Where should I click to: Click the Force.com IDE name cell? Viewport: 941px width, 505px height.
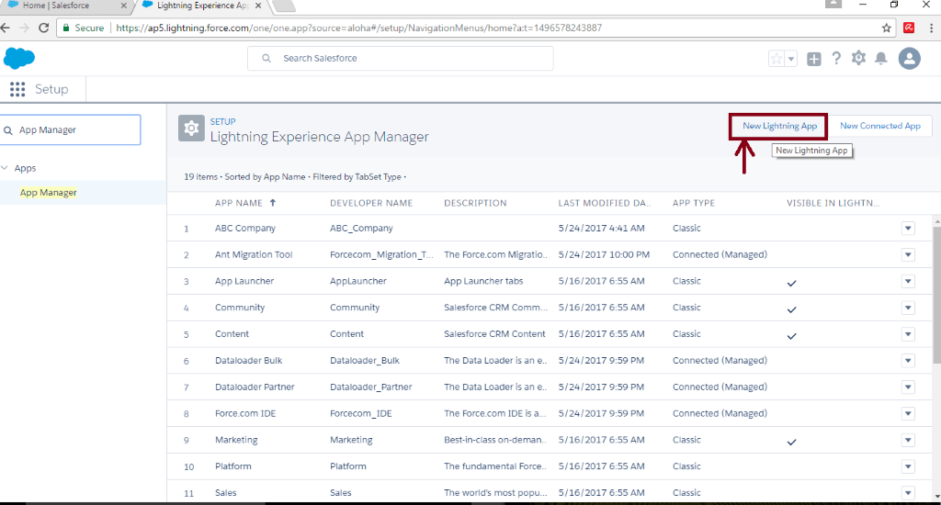coord(245,413)
